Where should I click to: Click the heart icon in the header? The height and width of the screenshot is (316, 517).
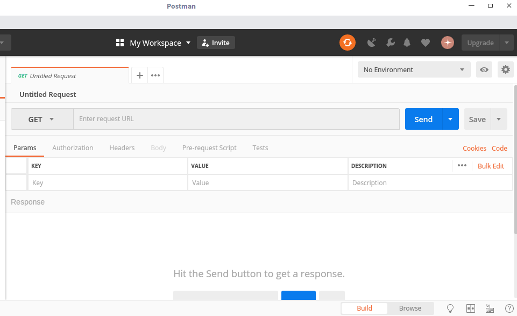(x=426, y=43)
